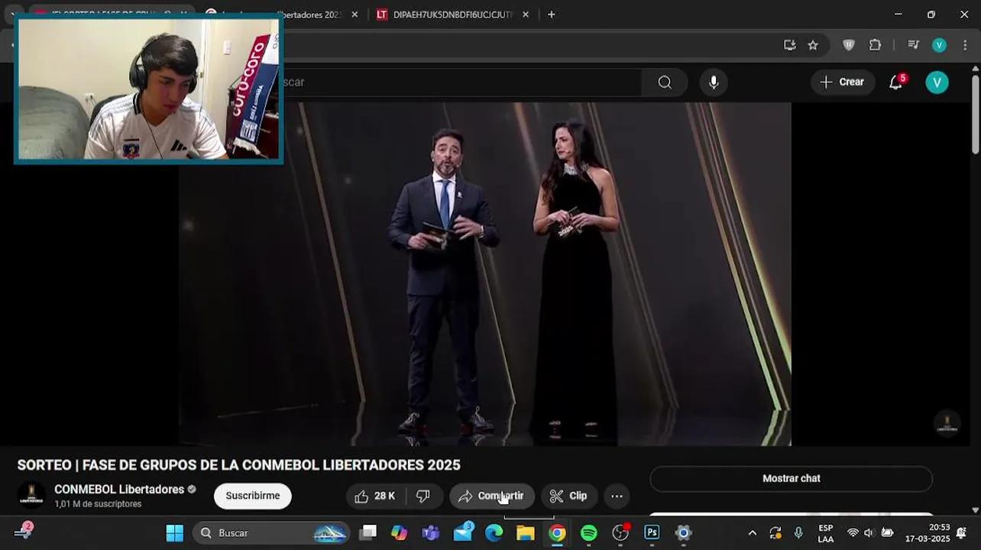
Task: Subscribe to CONMEBOL Libertadores channel
Action: pyautogui.click(x=252, y=497)
